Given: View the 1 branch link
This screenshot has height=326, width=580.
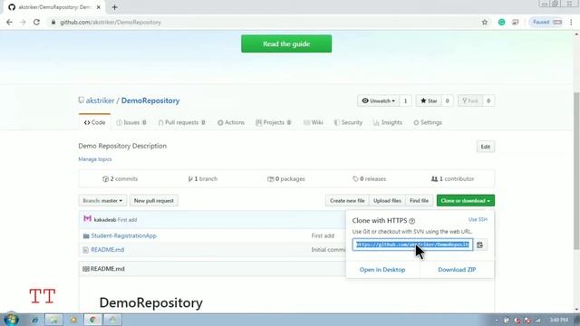Looking at the screenshot, I should tap(203, 179).
